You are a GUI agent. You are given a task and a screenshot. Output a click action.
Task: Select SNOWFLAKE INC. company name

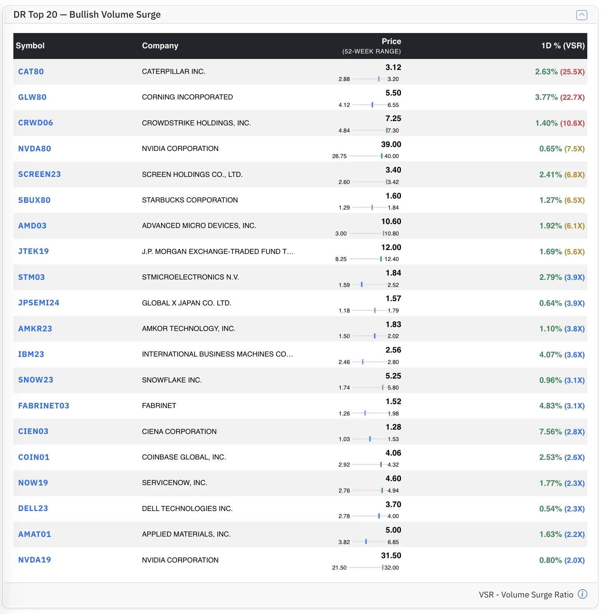pyautogui.click(x=172, y=380)
